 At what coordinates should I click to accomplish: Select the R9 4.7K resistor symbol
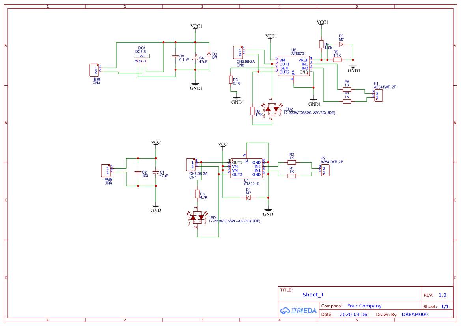[252, 111]
